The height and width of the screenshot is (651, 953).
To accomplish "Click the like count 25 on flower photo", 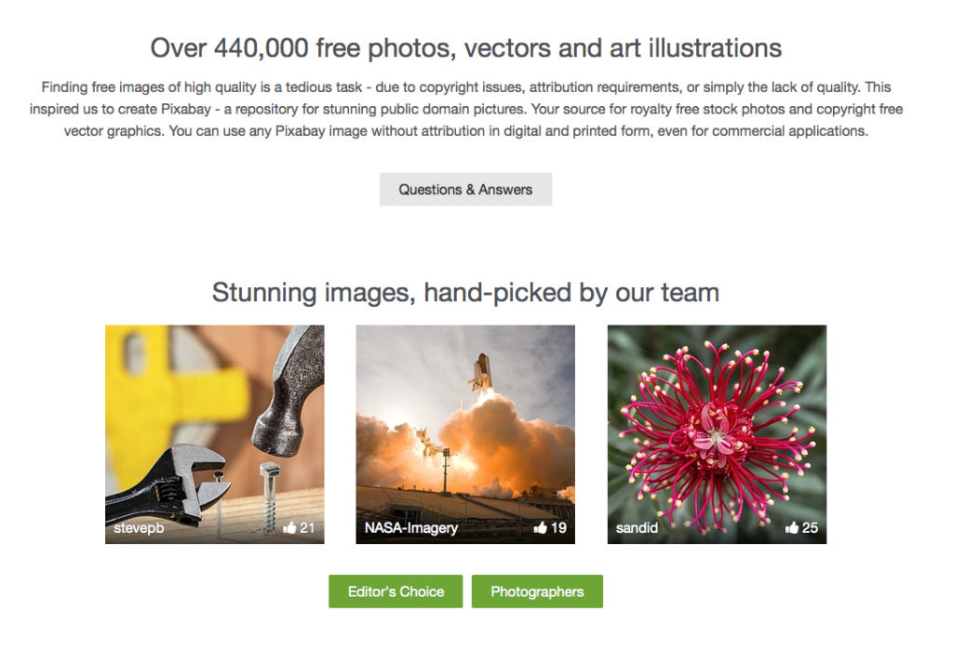I will 811,527.
